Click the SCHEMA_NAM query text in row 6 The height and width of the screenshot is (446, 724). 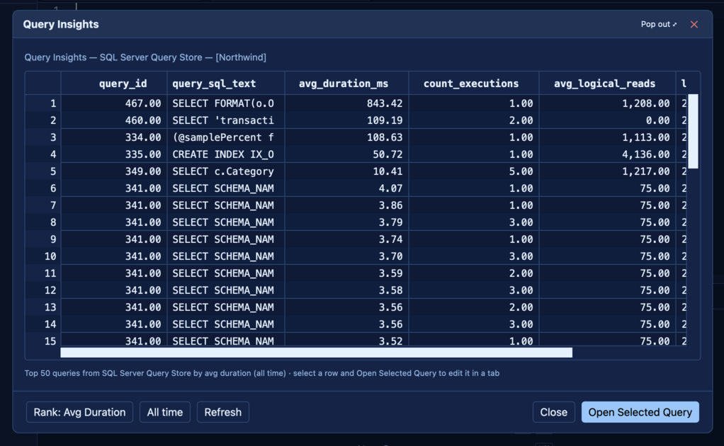(x=226, y=188)
